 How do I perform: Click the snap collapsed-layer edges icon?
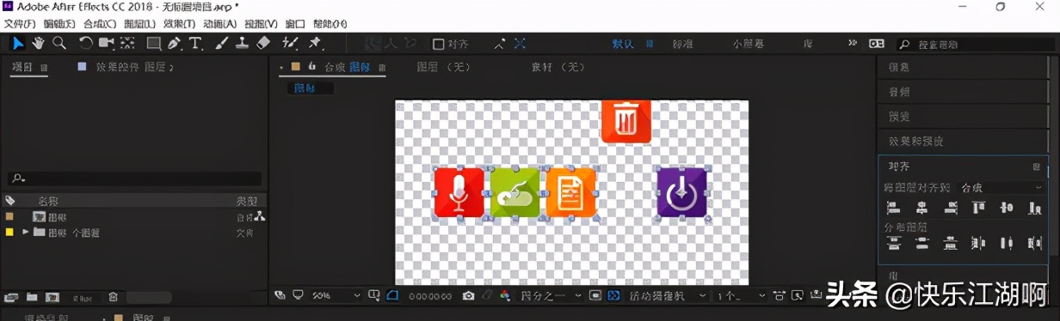click(500, 43)
